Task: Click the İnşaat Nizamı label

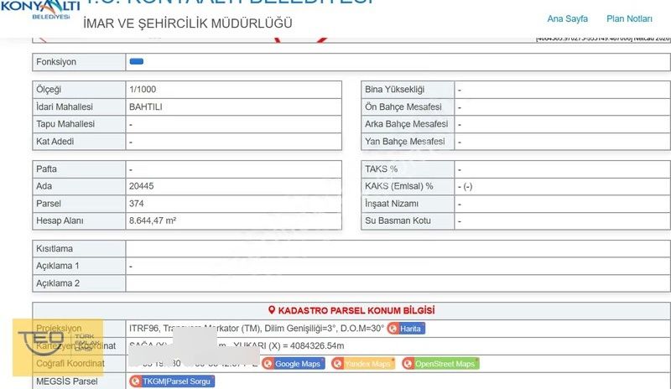Action: click(x=392, y=204)
